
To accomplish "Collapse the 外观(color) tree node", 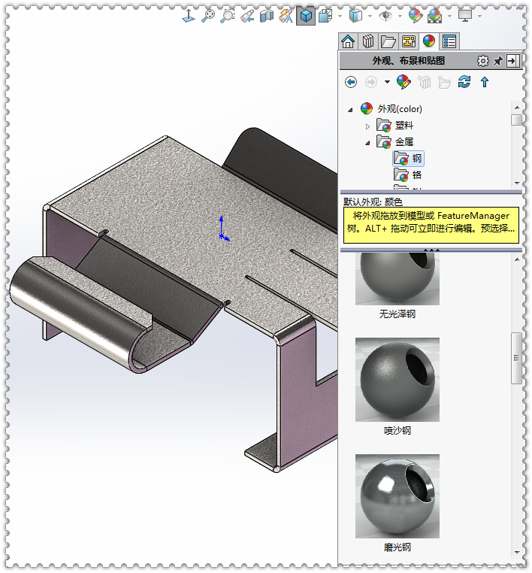I will [x=350, y=109].
